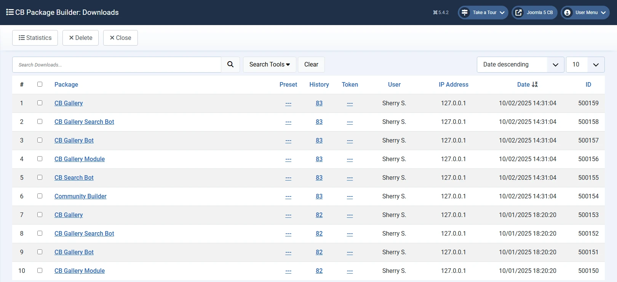Open the Search Tools dropdown
Screen dimensions: 617x282
270,65
